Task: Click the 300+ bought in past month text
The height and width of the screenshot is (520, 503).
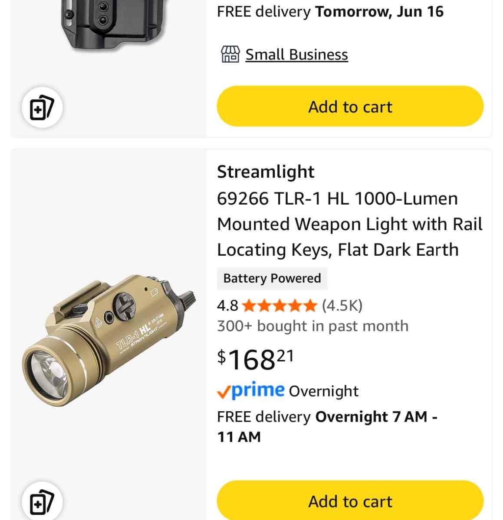Action: (x=313, y=326)
